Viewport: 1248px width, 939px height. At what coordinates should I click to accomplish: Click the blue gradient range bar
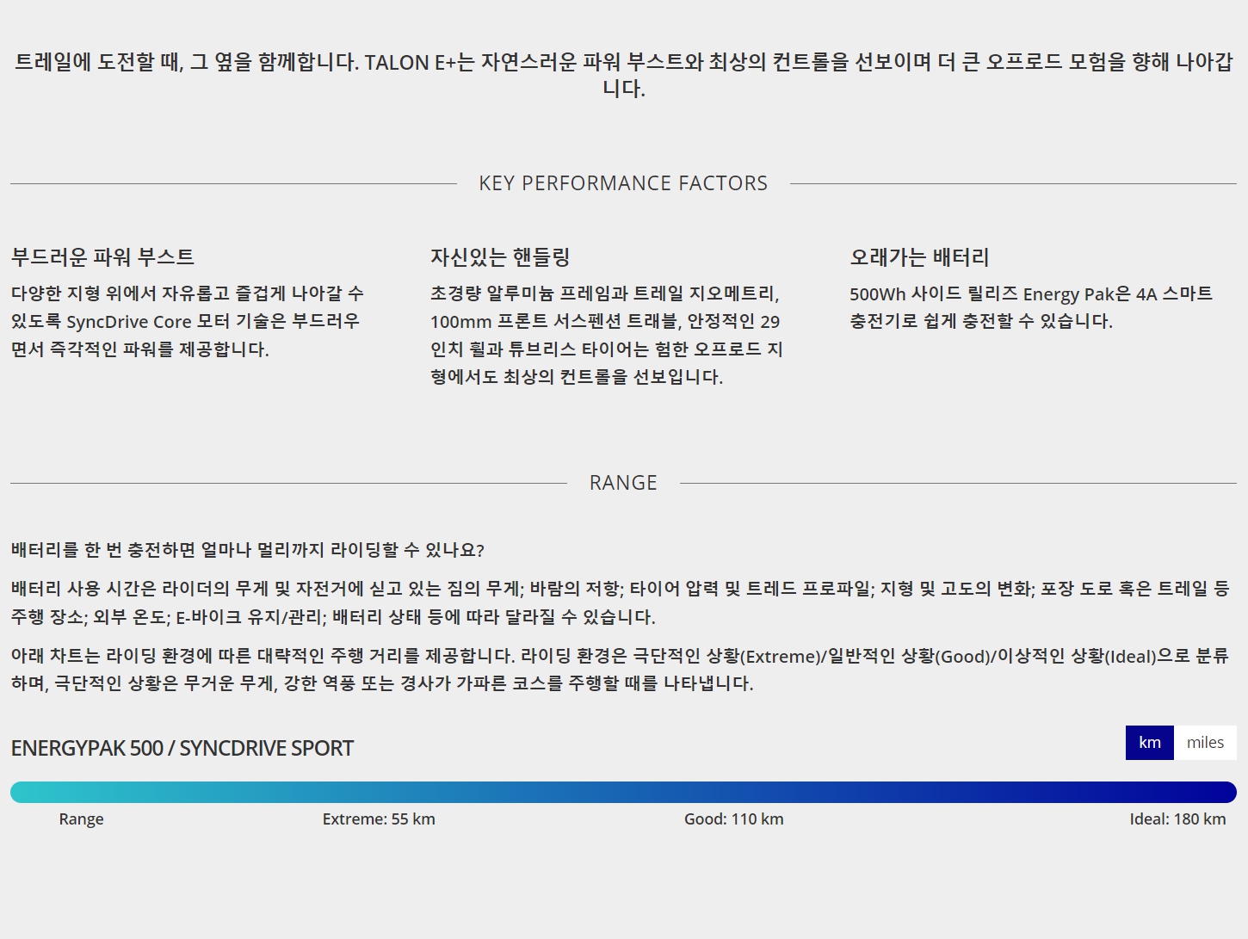coord(623,792)
